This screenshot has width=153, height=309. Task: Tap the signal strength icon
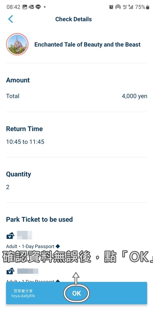(131, 7)
